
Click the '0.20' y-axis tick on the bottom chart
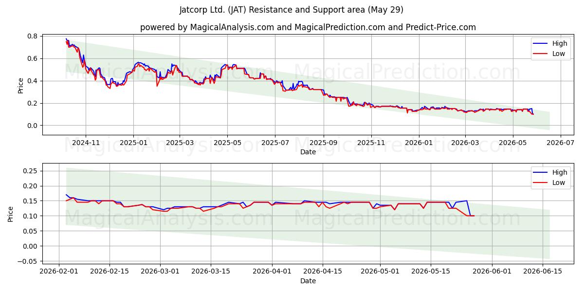pyautogui.click(x=31, y=186)
